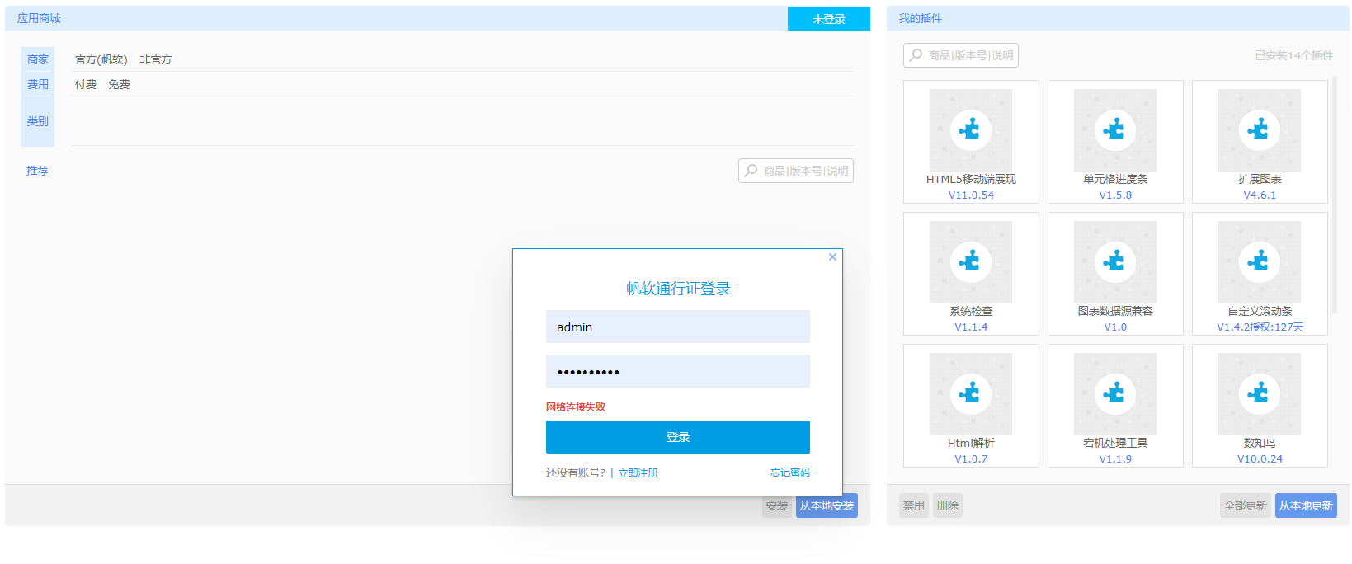Click the 全部更新 button

(x=1246, y=505)
